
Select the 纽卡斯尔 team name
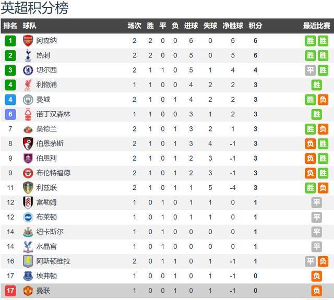[50, 232]
